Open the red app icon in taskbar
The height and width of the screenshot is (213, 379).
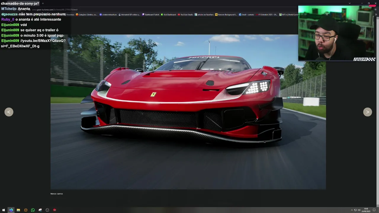click(54, 210)
